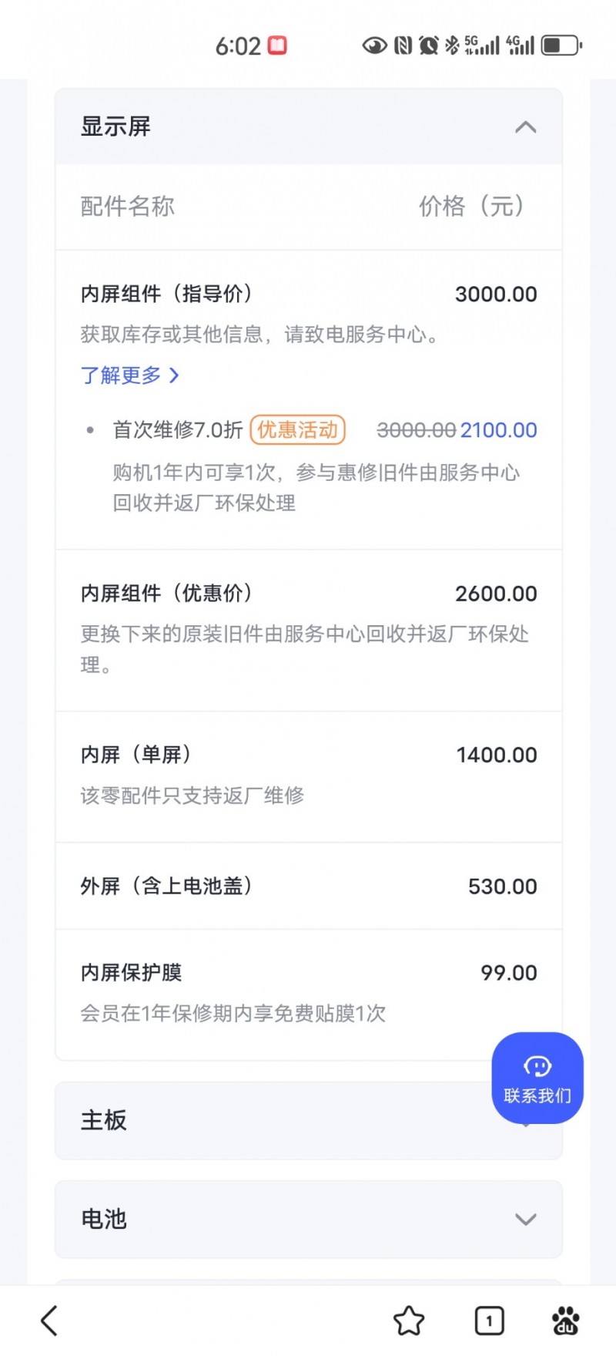Image resolution: width=616 pixels, height=1356 pixels.
Task: Tap the NFC status icon
Action: 403,45
